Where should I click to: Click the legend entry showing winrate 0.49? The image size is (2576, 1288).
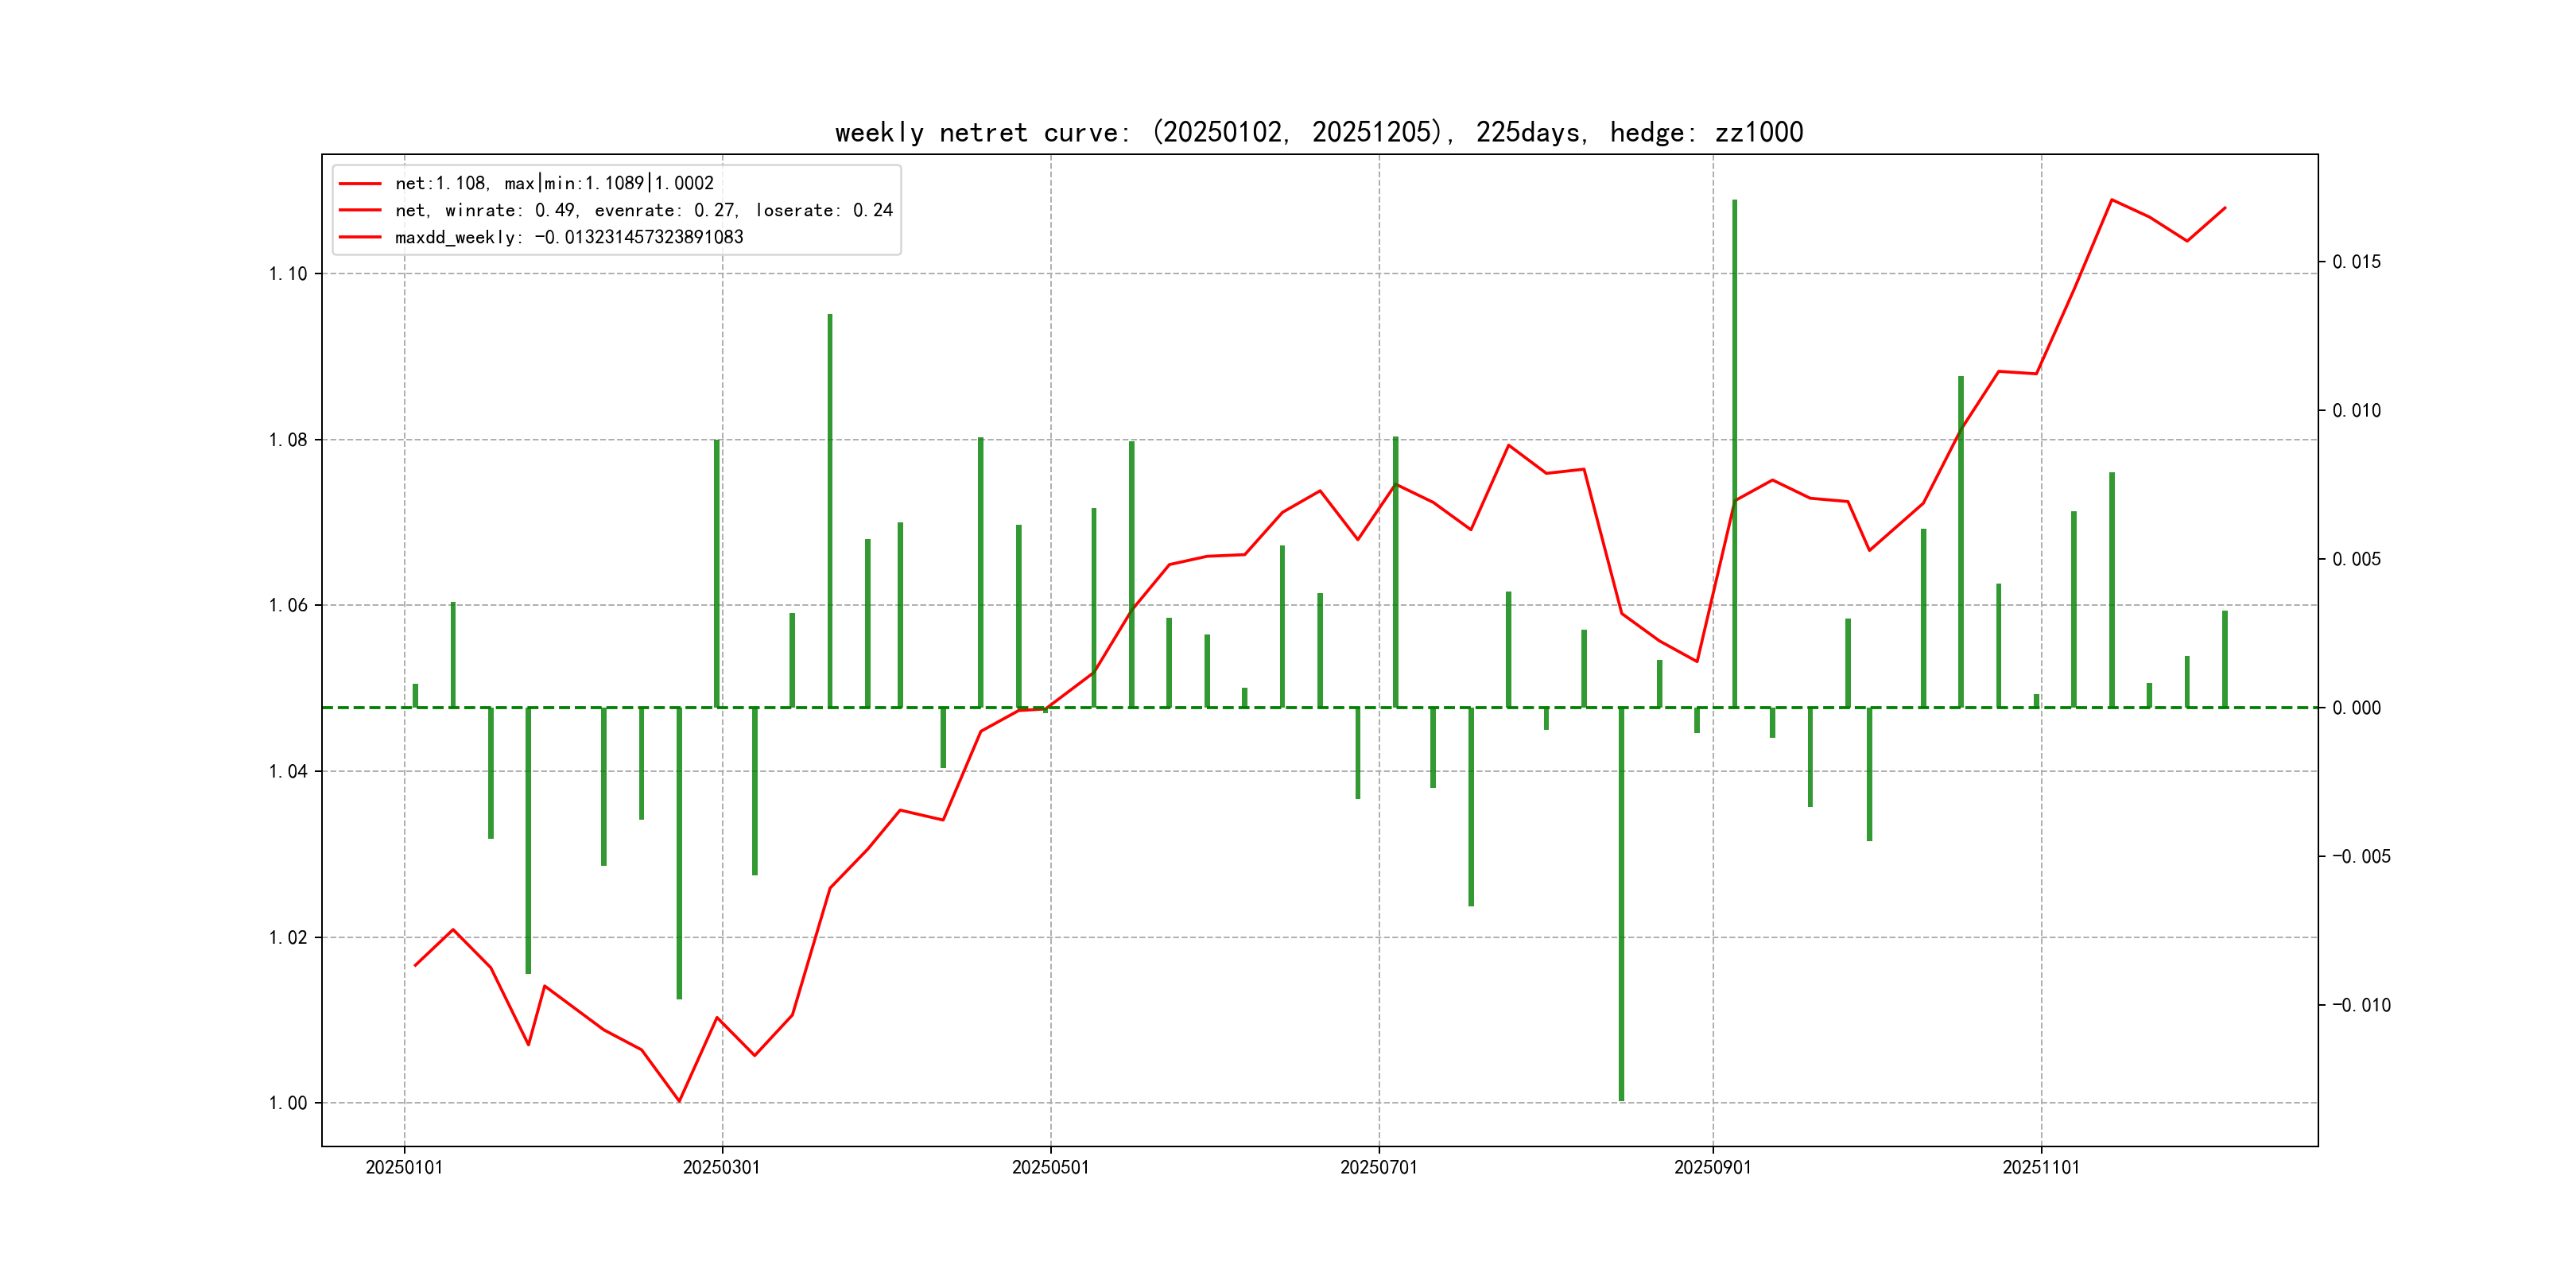click(643, 210)
